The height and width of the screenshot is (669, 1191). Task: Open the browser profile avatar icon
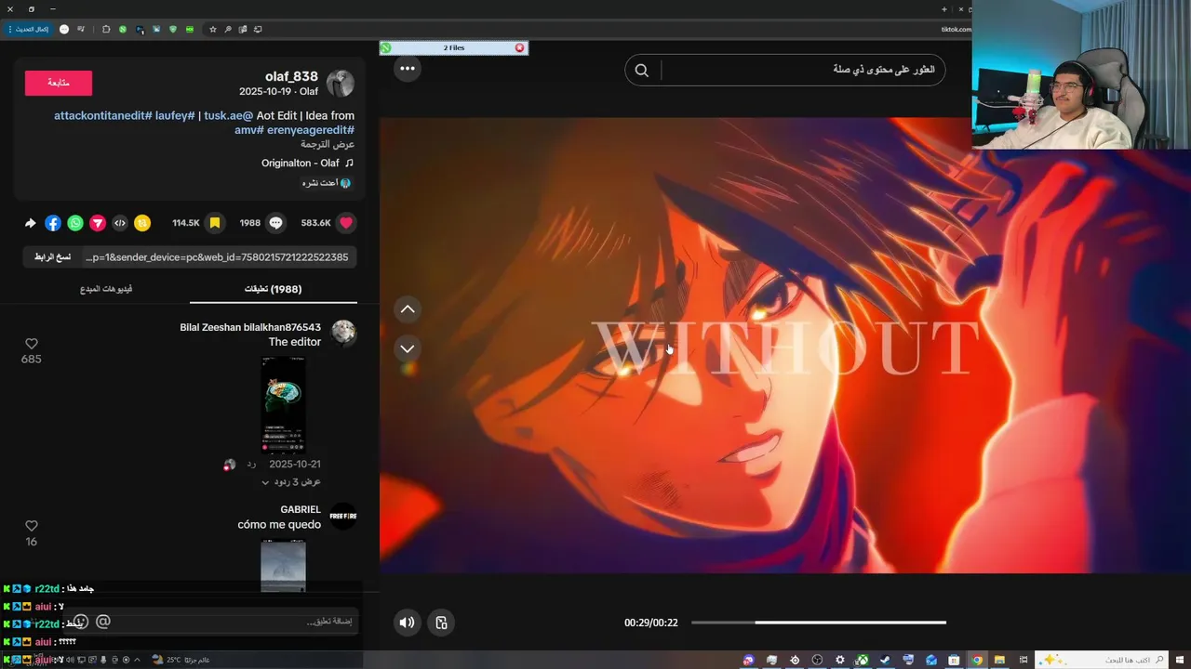[x=64, y=29]
